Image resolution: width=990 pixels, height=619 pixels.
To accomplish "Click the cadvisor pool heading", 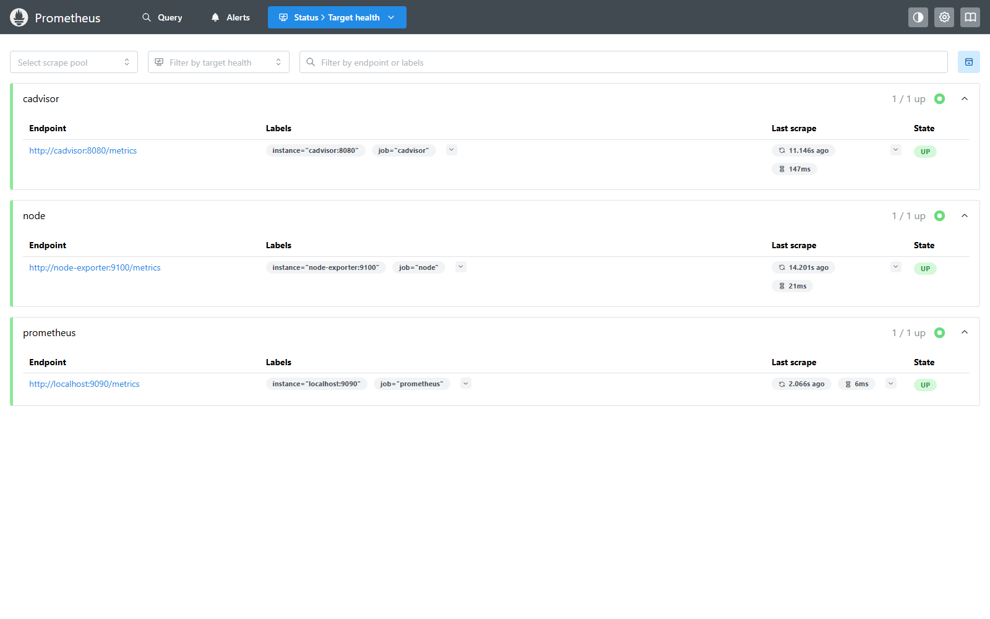I will pos(41,99).
